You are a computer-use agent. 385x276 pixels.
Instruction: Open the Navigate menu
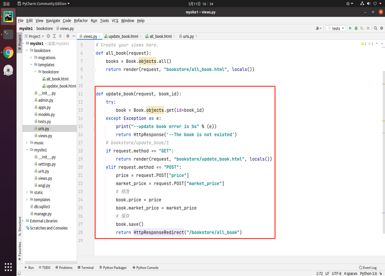pos(53,20)
